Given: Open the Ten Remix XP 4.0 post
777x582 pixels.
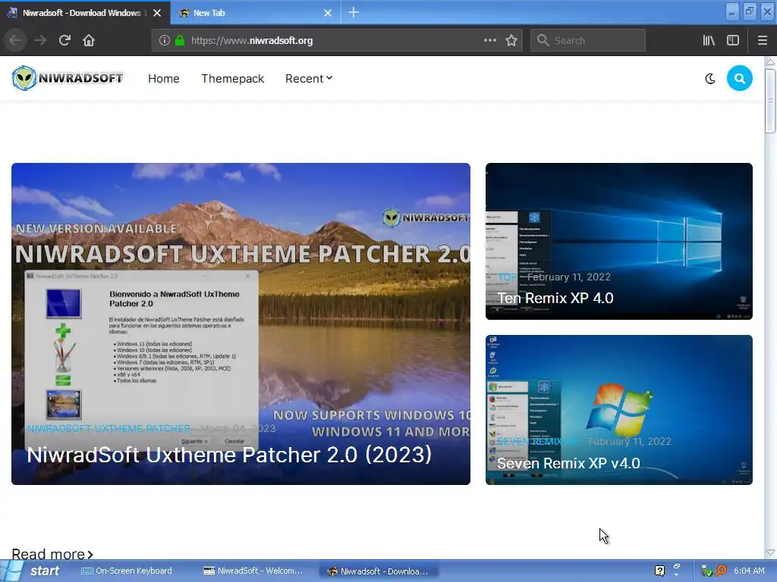Looking at the screenshot, I should click(555, 298).
